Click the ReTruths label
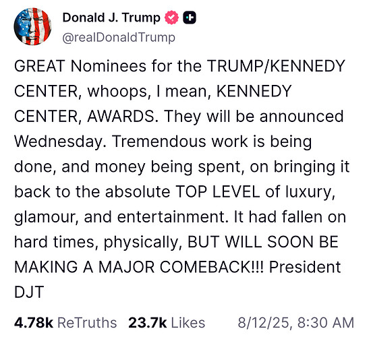 87,322
